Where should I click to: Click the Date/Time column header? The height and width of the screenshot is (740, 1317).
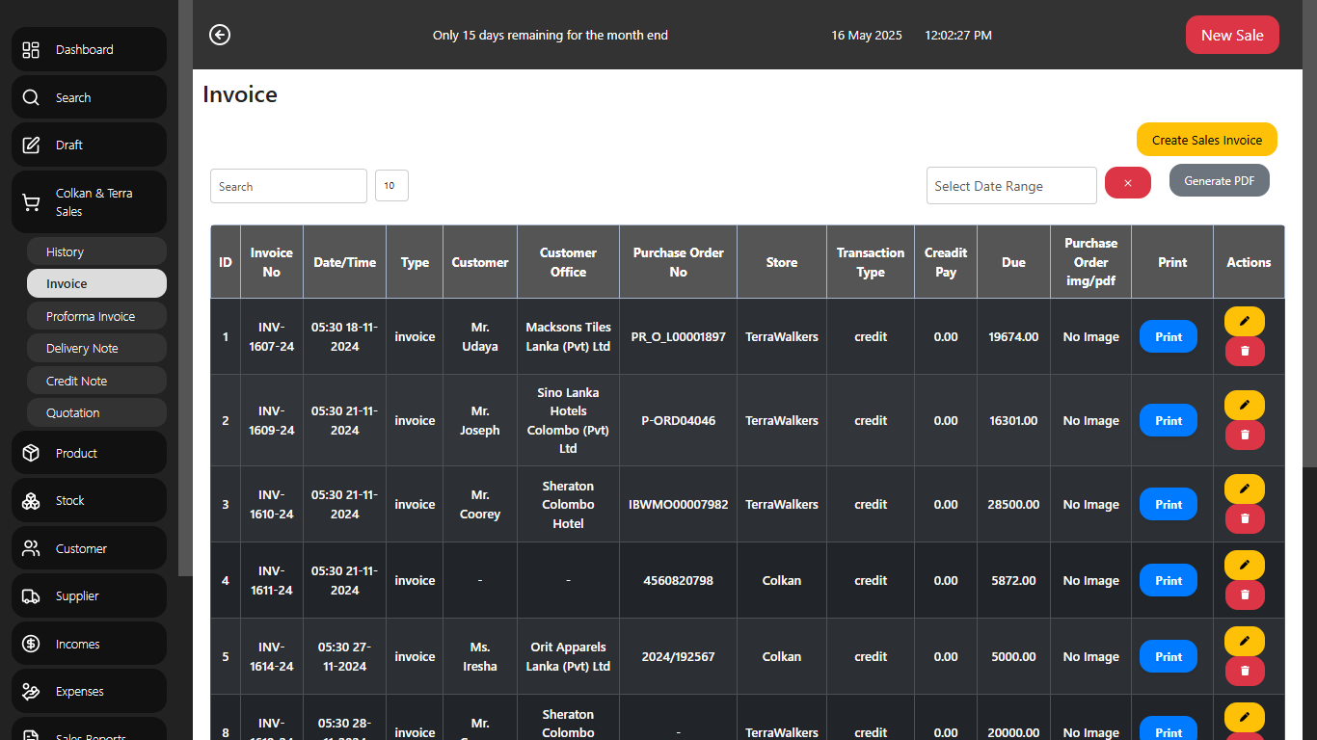pos(345,262)
